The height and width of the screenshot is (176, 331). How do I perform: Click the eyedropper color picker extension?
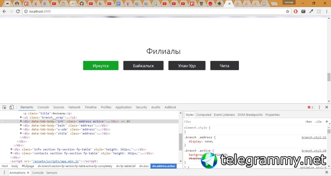tap(311, 11)
